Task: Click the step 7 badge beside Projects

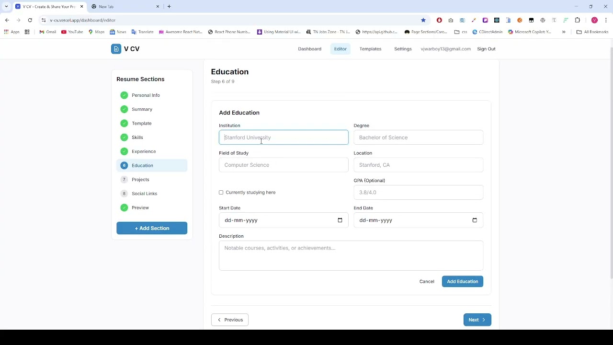Action: point(124,180)
